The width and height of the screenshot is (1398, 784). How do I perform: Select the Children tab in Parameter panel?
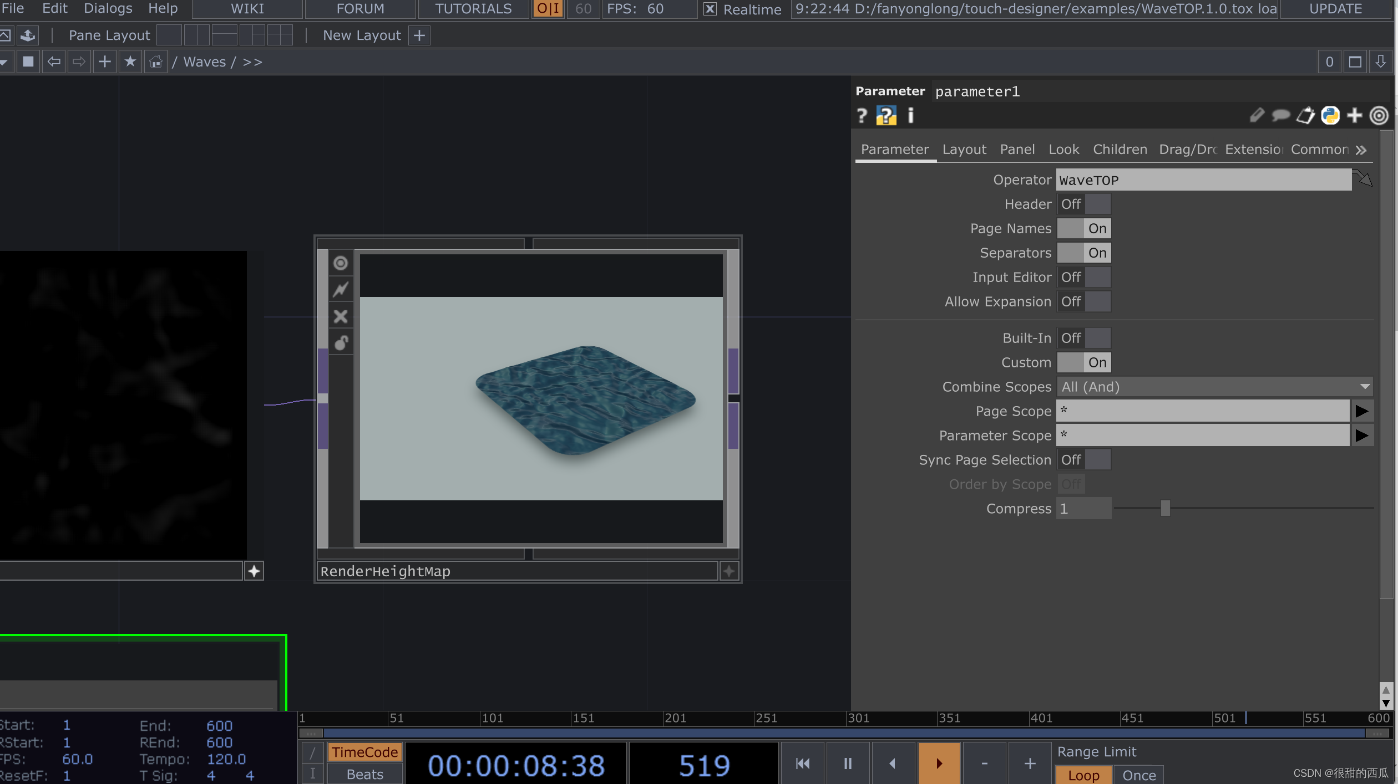pos(1120,150)
